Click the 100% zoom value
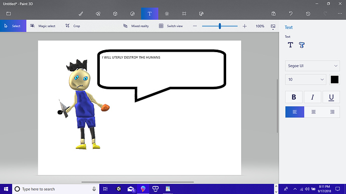The width and height of the screenshot is (346, 194). click(x=260, y=26)
